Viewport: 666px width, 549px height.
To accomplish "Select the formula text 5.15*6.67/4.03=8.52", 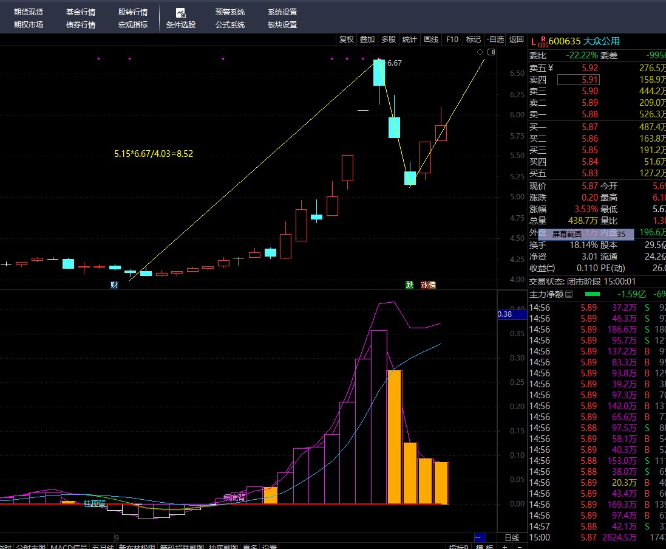I will 154,154.
